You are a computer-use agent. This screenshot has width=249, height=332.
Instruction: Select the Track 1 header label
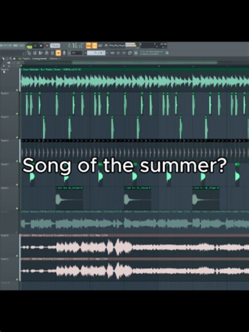pyautogui.click(x=5, y=70)
